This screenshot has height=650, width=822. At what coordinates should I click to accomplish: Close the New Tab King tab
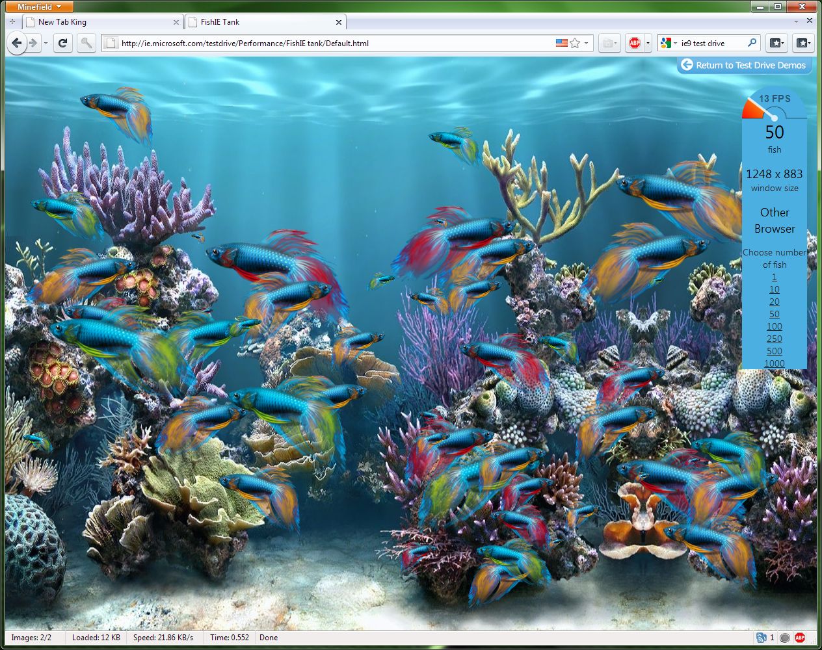tap(176, 22)
